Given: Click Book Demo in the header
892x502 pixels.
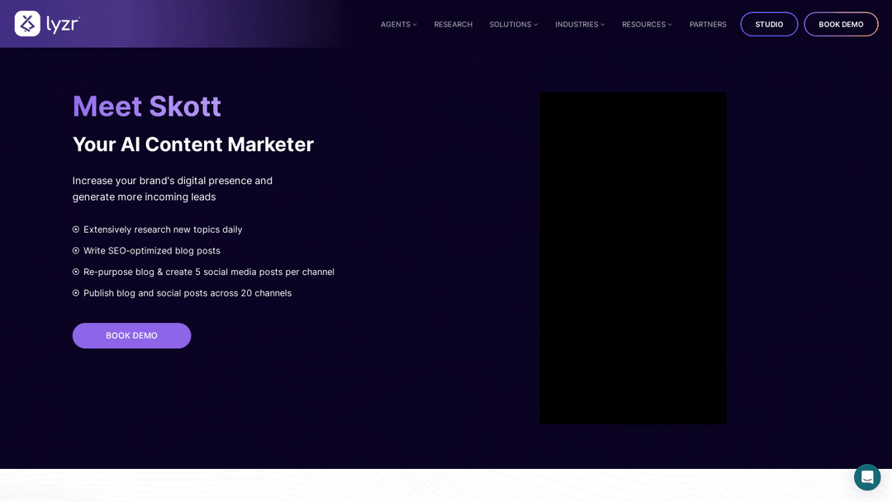Looking at the screenshot, I should pos(841,25).
